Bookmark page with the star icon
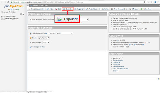 click(x=145, y=2)
